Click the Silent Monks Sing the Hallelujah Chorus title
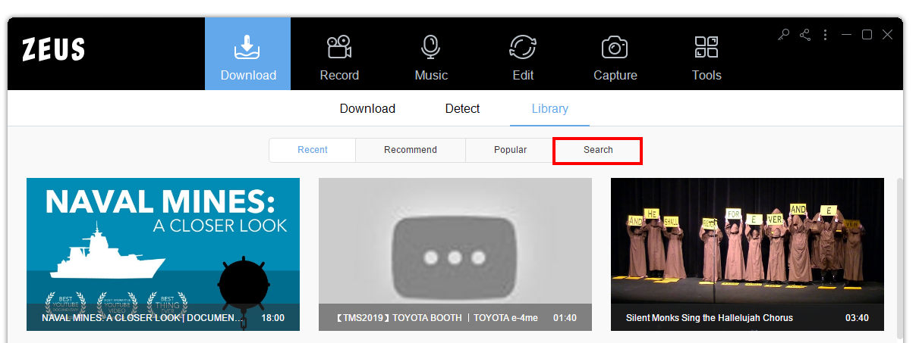The width and height of the screenshot is (919, 343). click(x=710, y=318)
